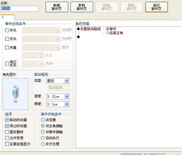Enable the first 开关 condition checkbox
The height and width of the screenshot is (155, 182).
[7, 30]
